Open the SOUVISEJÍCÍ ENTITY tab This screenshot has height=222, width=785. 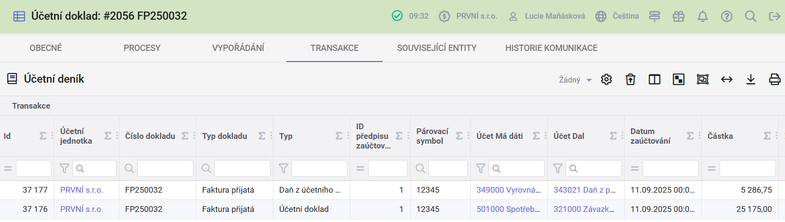coord(437,48)
